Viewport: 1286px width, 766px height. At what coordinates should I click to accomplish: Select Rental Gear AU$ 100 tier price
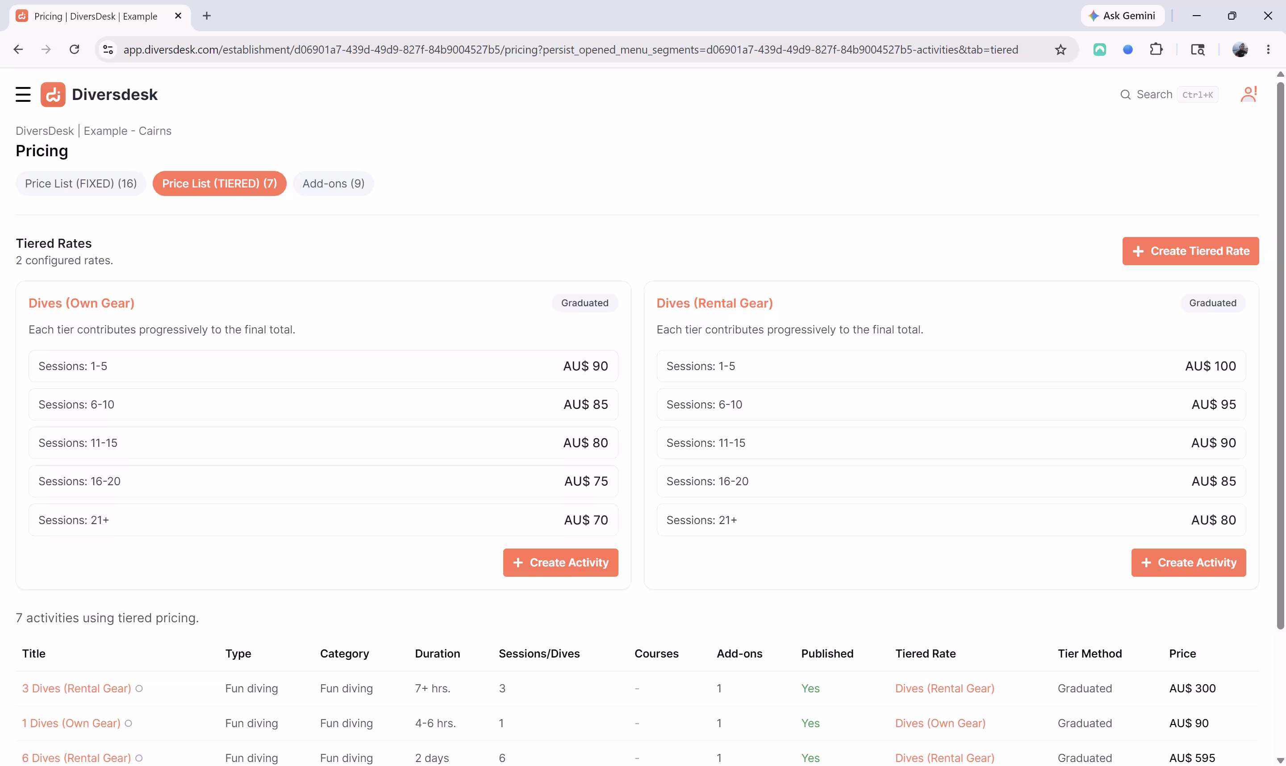[1211, 366]
